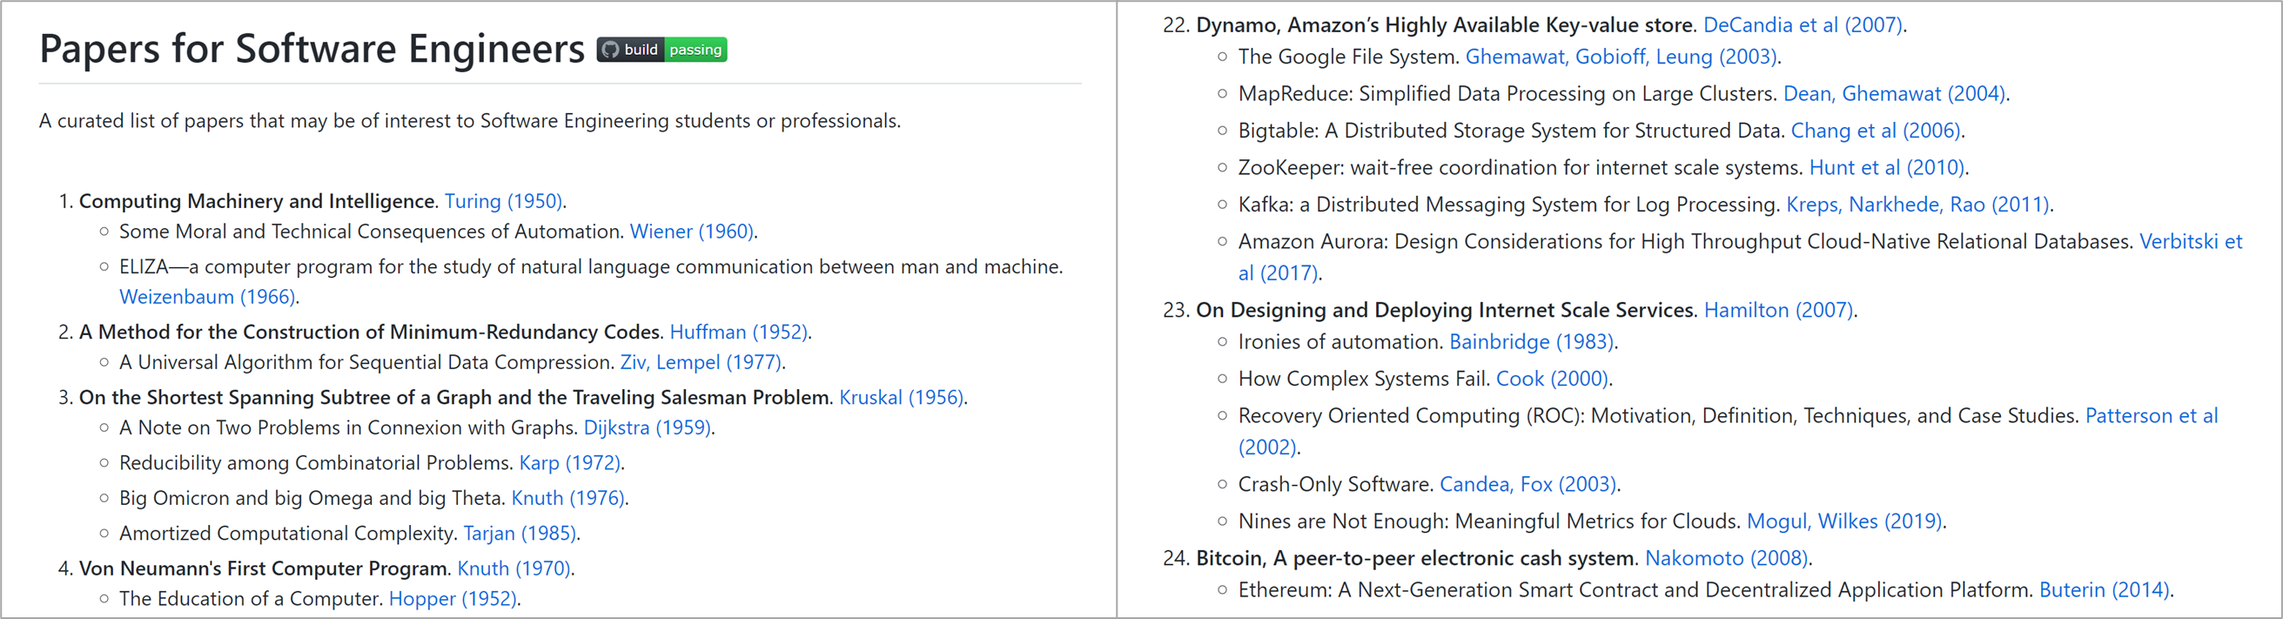
Task: Click the build passing badge
Action: click(662, 50)
